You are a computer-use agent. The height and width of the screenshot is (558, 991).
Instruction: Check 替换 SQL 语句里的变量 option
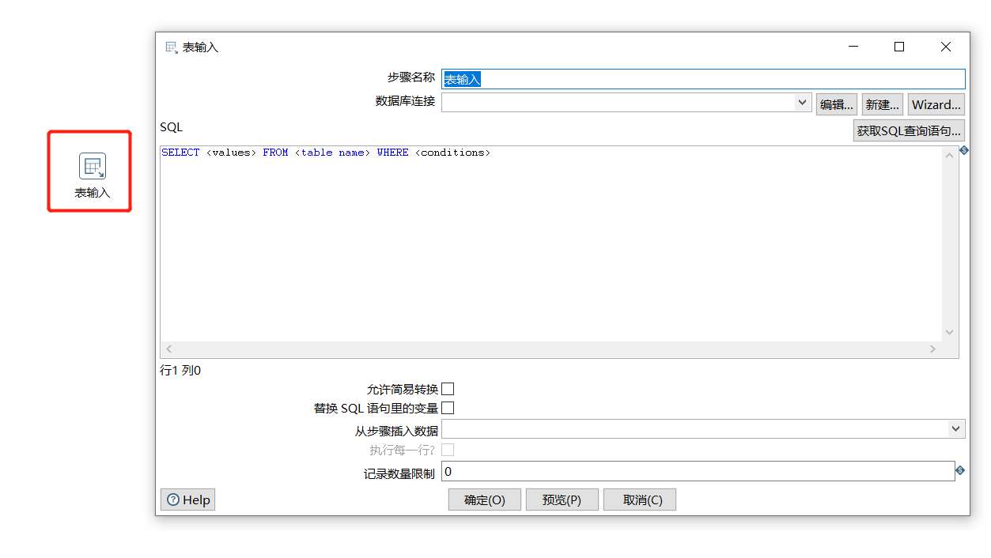point(448,407)
